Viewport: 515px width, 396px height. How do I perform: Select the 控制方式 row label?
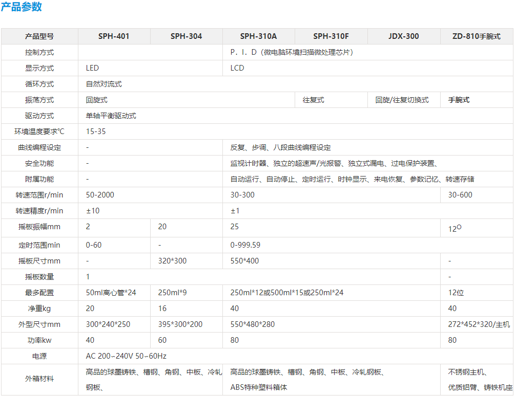click(x=39, y=53)
